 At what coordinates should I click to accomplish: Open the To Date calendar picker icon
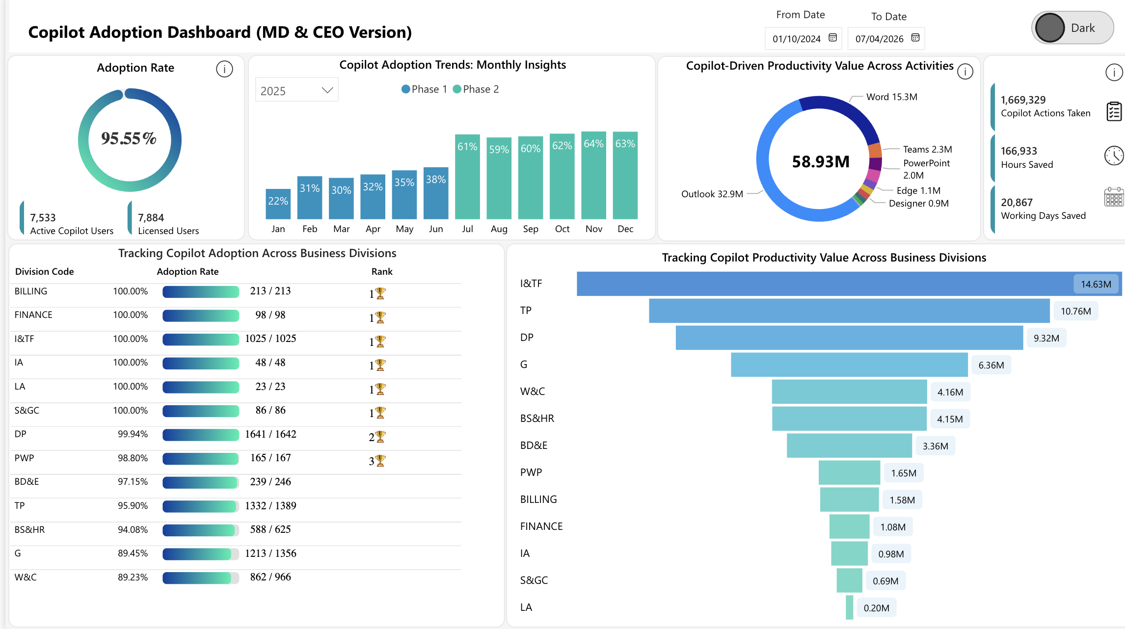coord(915,38)
